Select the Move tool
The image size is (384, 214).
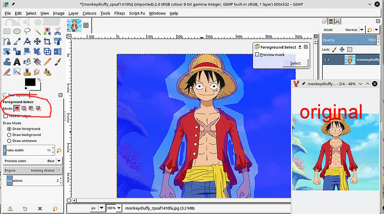[x=37, y=41]
